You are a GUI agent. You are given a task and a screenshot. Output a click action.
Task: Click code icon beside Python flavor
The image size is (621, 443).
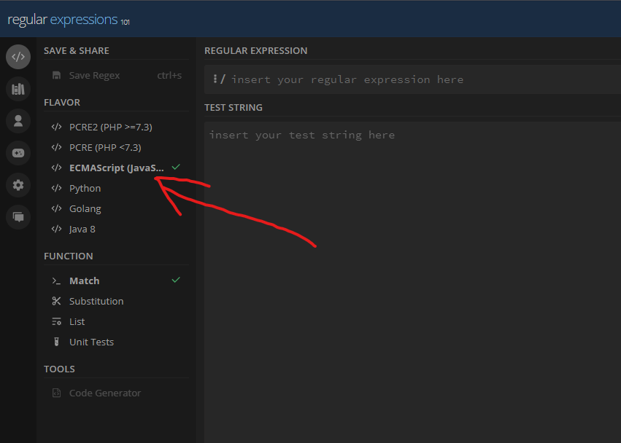[57, 188]
